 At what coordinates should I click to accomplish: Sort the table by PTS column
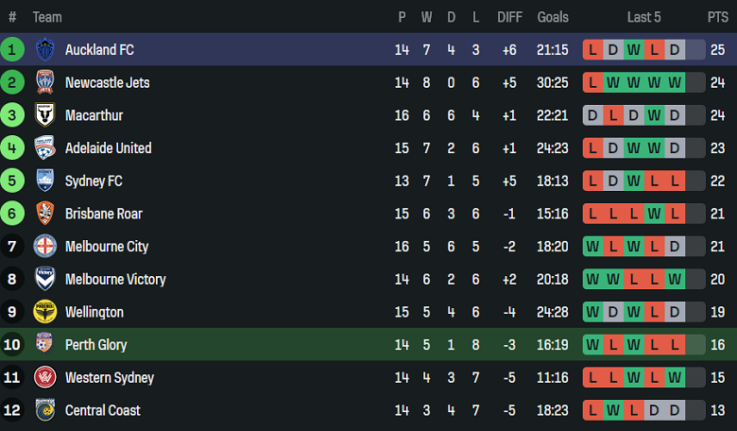[x=717, y=17]
